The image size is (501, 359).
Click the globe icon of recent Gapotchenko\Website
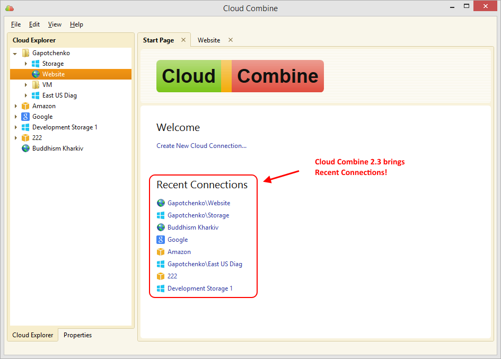161,203
